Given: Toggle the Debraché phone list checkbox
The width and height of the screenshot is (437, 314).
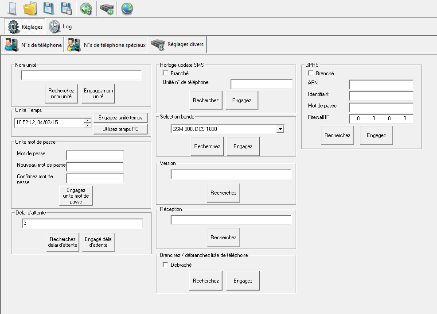Looking at the screenshot, I should [166, 265].
